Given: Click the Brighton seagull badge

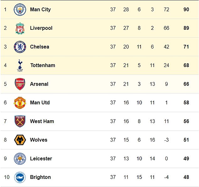Looking at the screenshot, I should pos(20,177).
